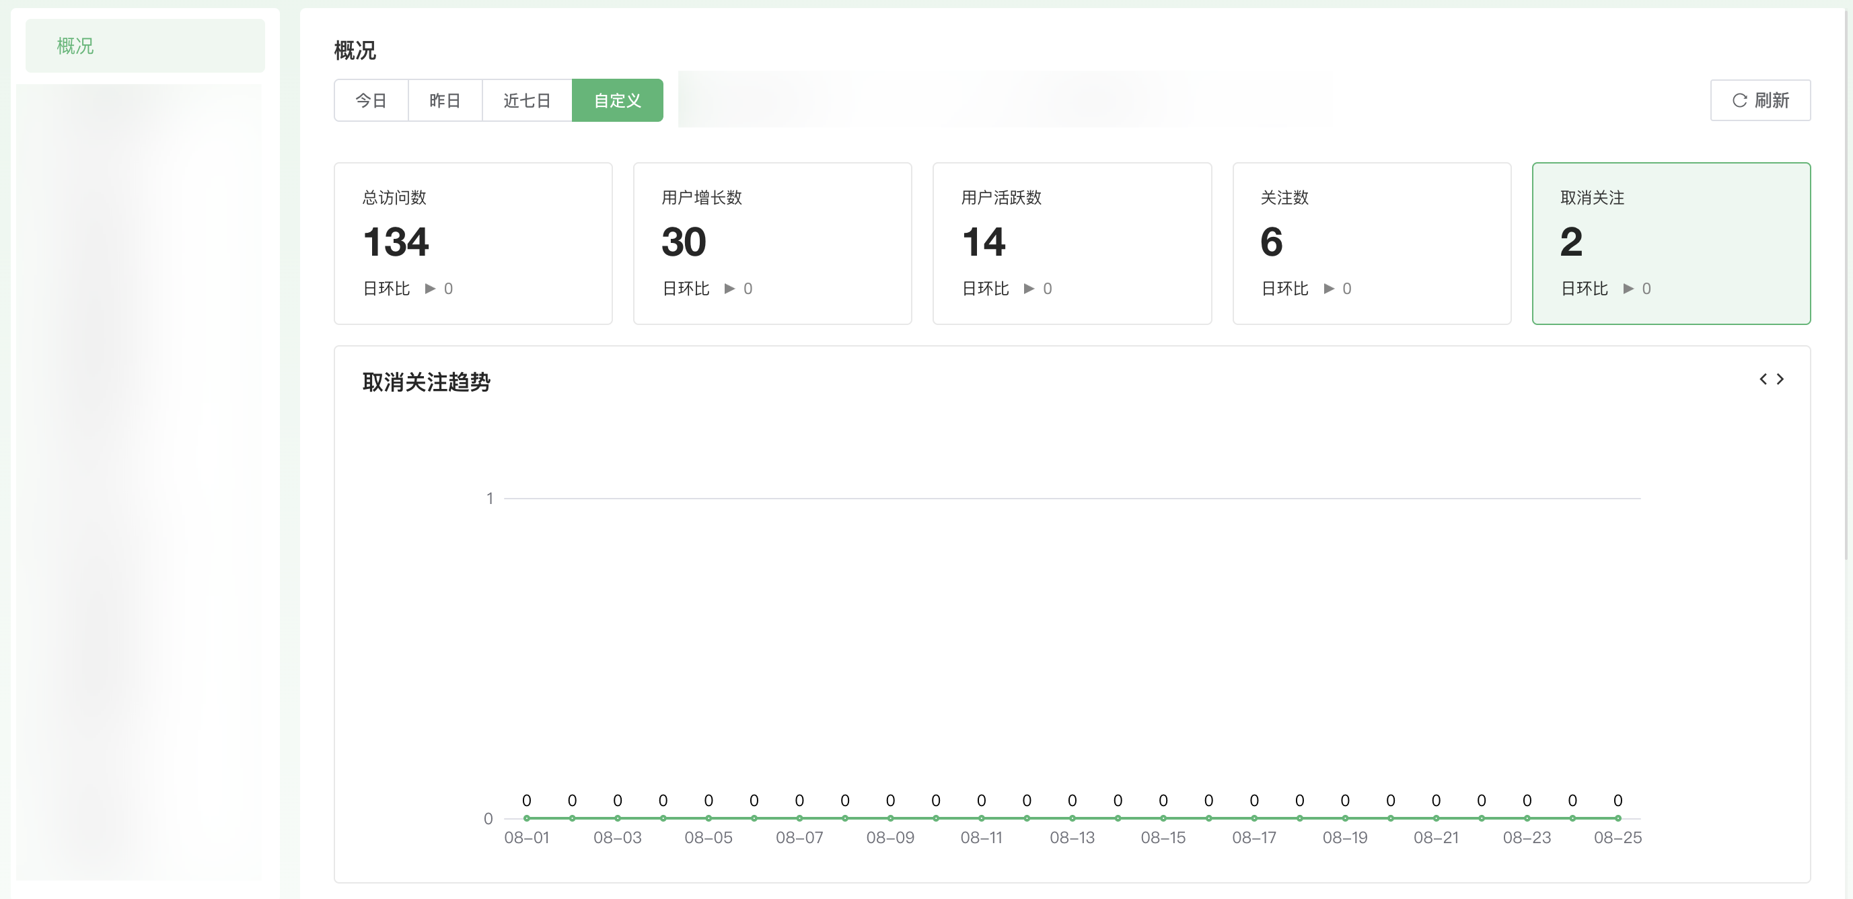1853x899 pixels.
Task: Select the 总访问数 statistics card
Action: (472, 243)
